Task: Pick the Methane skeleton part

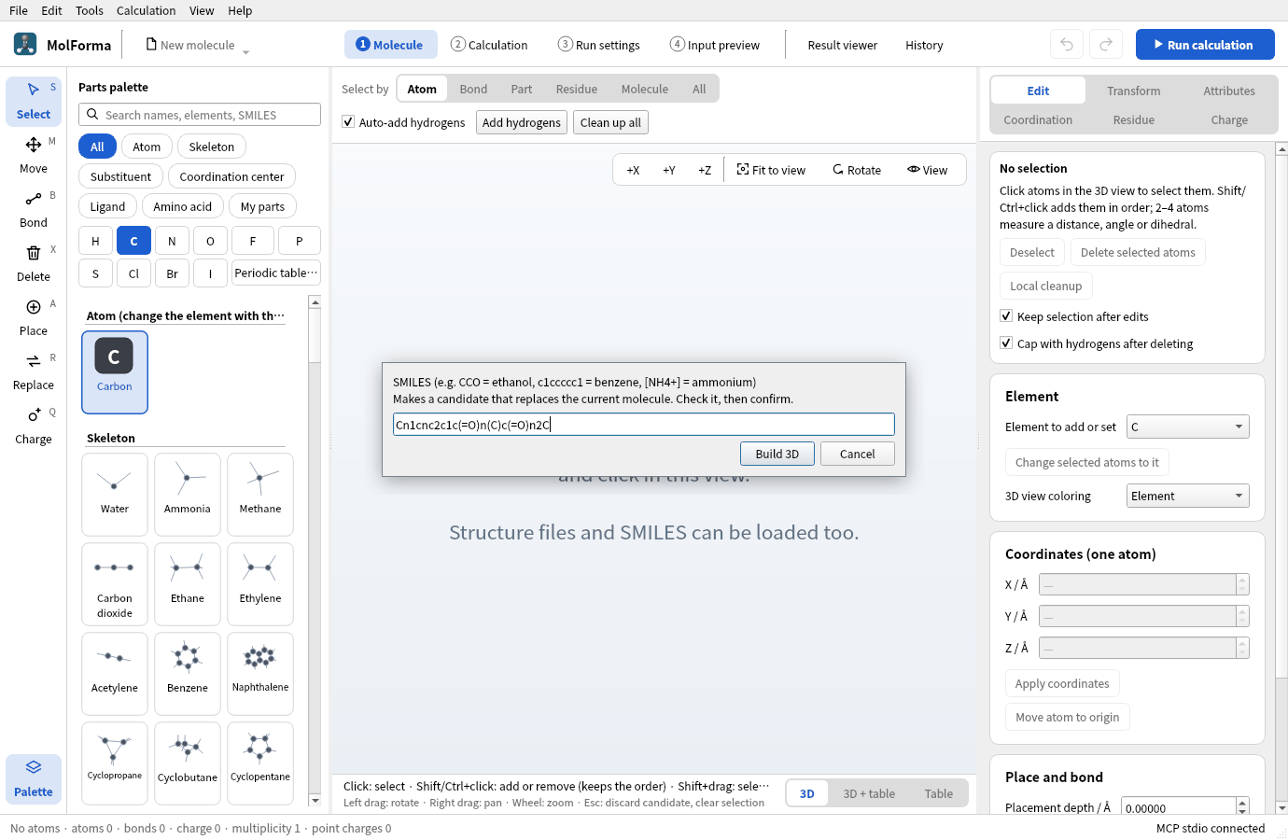Action: tap(260, 494)
